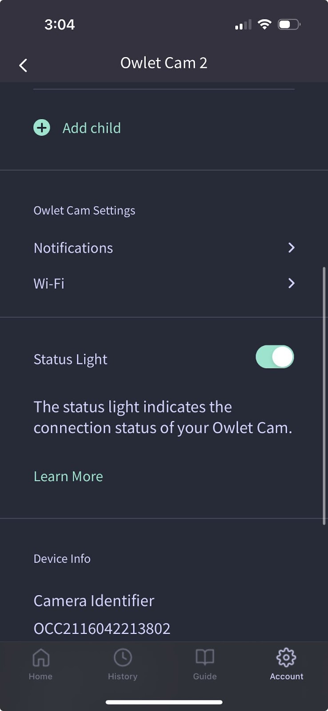Tap the back arrow icon
Viewport: 328px width, 711px height.
tap(23, 65)
